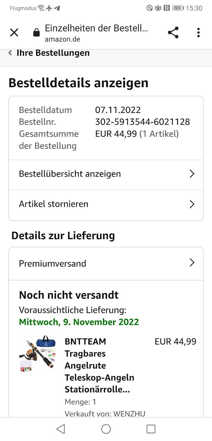
Task: Open Bestellübersicht anzeigen row
Action: coord(70,174)
